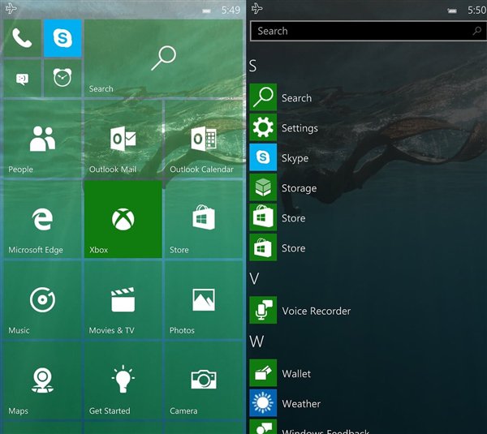Open the Music tile
This screenshot has width=487, height=434.
tap(42, 299)
